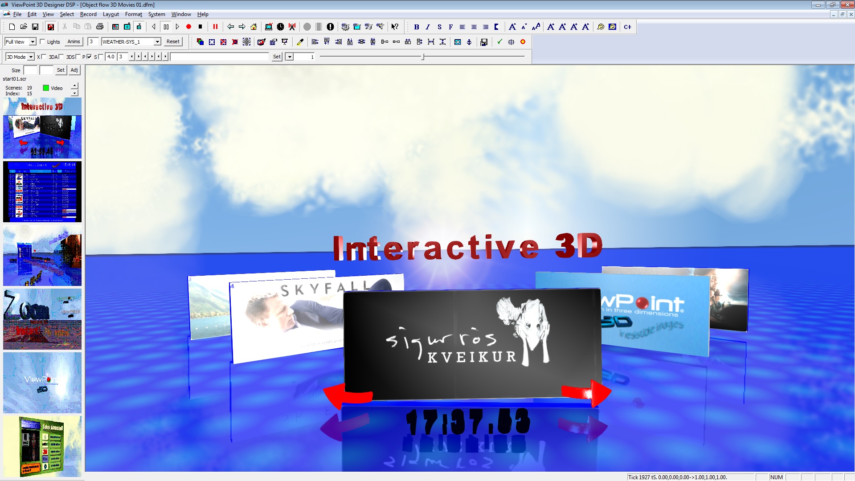Open the Select menu
Image resolution: width=855 pixels, height=481 pixels.
point(67,14)
